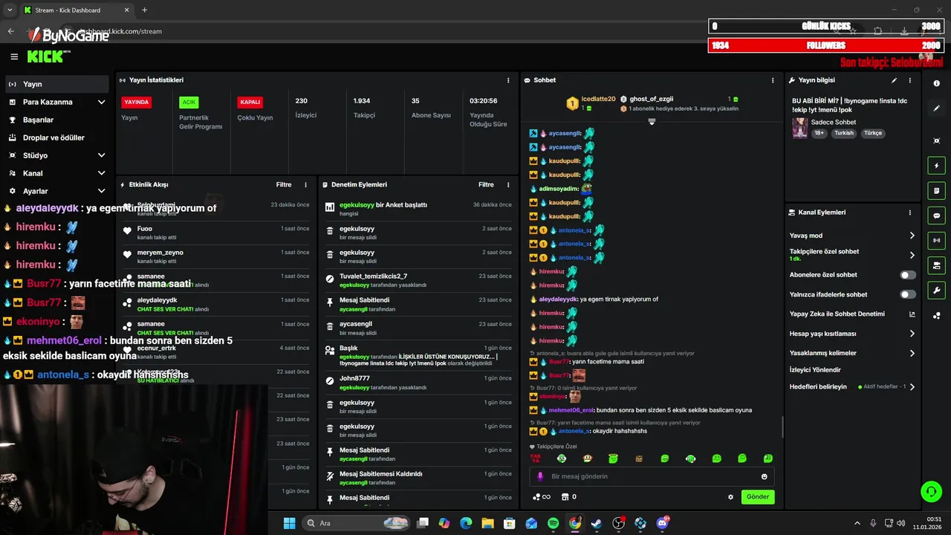951x535 pixels.
Task: Open Takipçilere özel sohbet chevron
Action: click(912, 255)
